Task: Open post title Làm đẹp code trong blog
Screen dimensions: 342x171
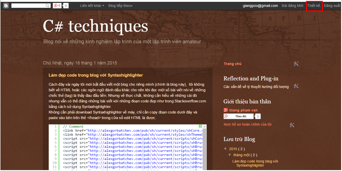Action: click(96, 75)
